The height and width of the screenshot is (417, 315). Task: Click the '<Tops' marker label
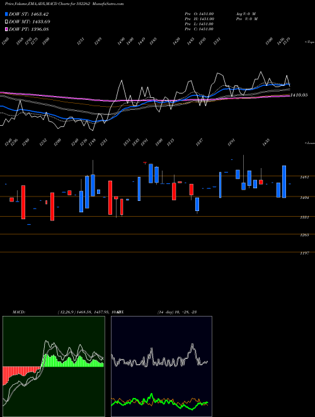[309, 42]
